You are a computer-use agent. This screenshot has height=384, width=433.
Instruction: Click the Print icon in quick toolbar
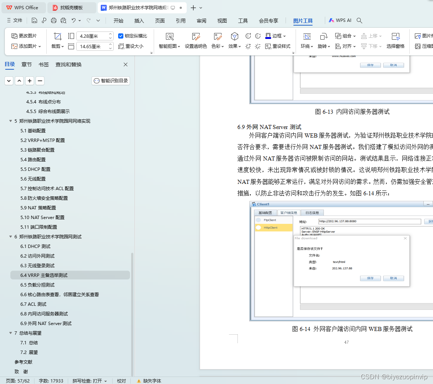point(54,20)
